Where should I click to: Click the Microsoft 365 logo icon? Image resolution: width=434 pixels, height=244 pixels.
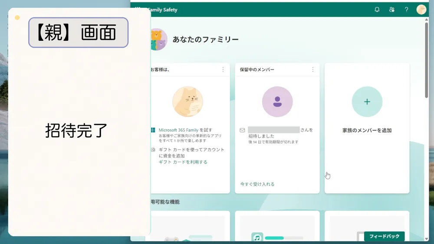[x=153, y=130]
